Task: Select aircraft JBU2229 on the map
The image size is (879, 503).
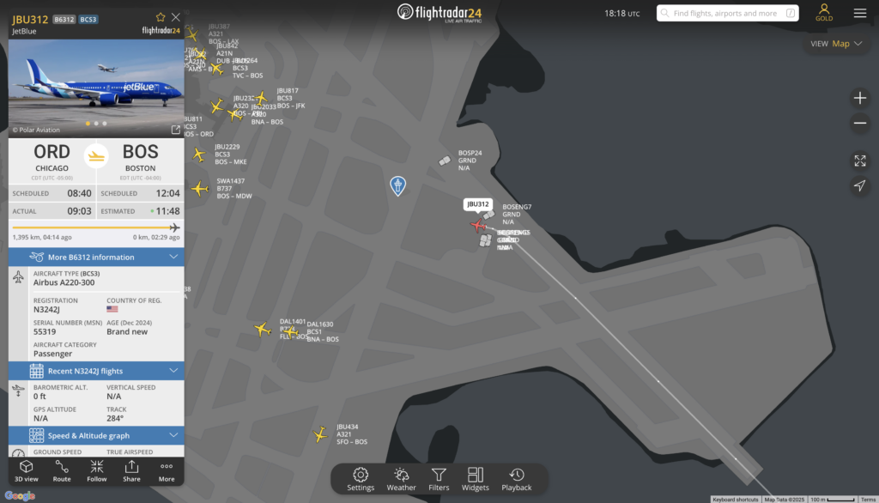Action: (x=198, y=155)
